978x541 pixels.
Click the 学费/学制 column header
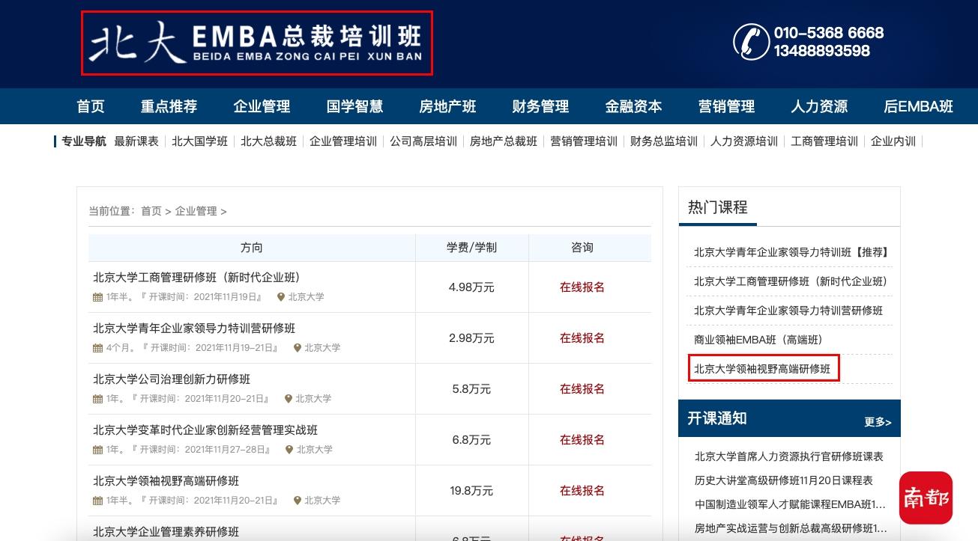coord(472,248)
